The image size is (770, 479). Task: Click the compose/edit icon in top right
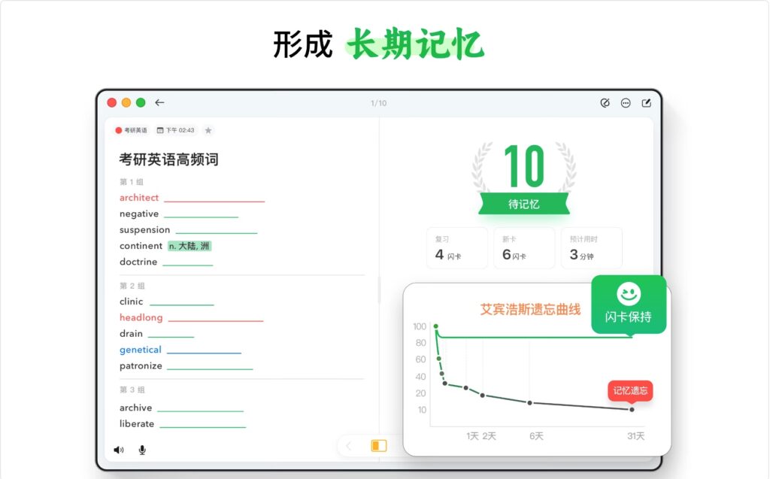[x=644, y=102]
